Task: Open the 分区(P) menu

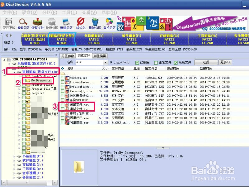Action: point(50,12)
